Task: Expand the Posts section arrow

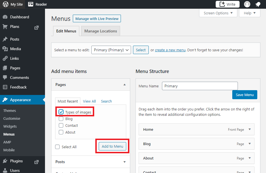Action: [x=125, y=162]
